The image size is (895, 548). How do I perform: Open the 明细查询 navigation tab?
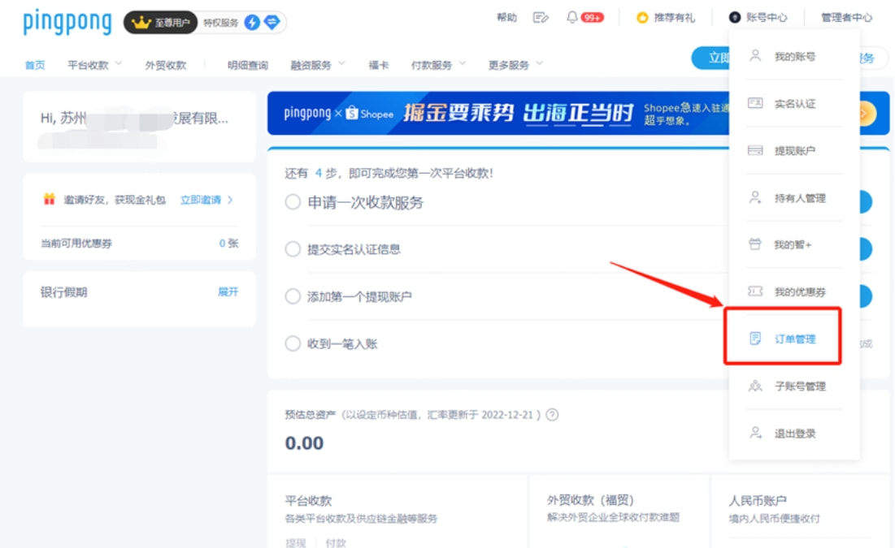click(x=248, y=65)
